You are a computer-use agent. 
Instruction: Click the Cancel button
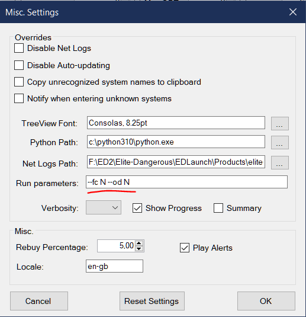pos(39,301)
